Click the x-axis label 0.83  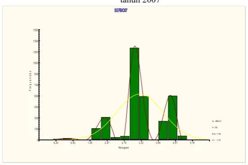(73, 143)
